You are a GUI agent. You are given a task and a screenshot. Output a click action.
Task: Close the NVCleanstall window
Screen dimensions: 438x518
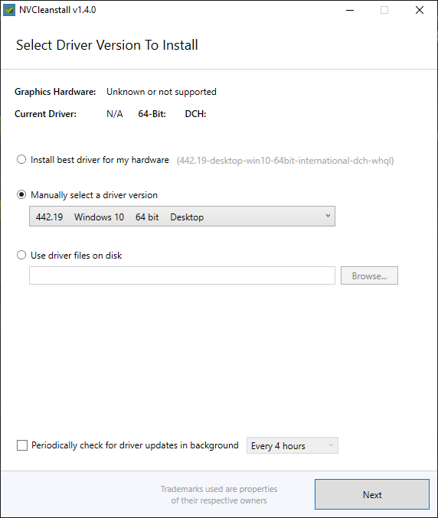tap(420, 10)
